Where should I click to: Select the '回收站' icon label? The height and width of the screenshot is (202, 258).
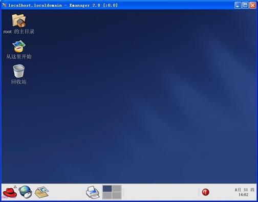(x=19, y=82)
